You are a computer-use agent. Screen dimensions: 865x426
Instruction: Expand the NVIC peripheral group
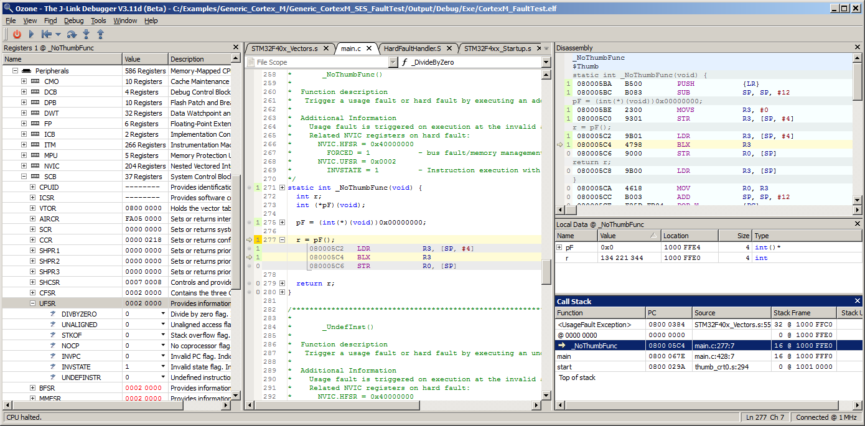click(x=24, y=166)
